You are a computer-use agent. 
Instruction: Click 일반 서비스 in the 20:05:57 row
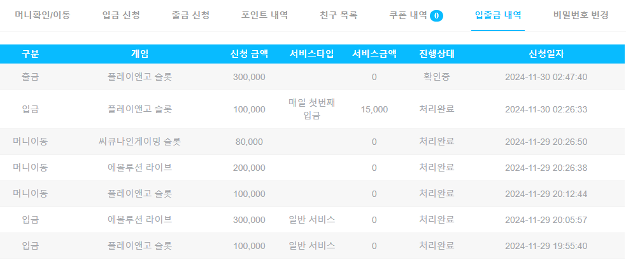click(x=311, y=220)
